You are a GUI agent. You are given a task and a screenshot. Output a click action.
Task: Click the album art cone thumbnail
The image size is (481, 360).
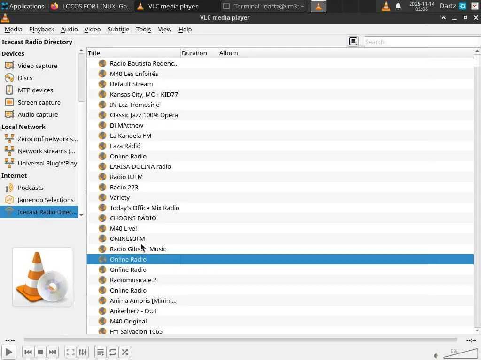(x=42, y=277)
